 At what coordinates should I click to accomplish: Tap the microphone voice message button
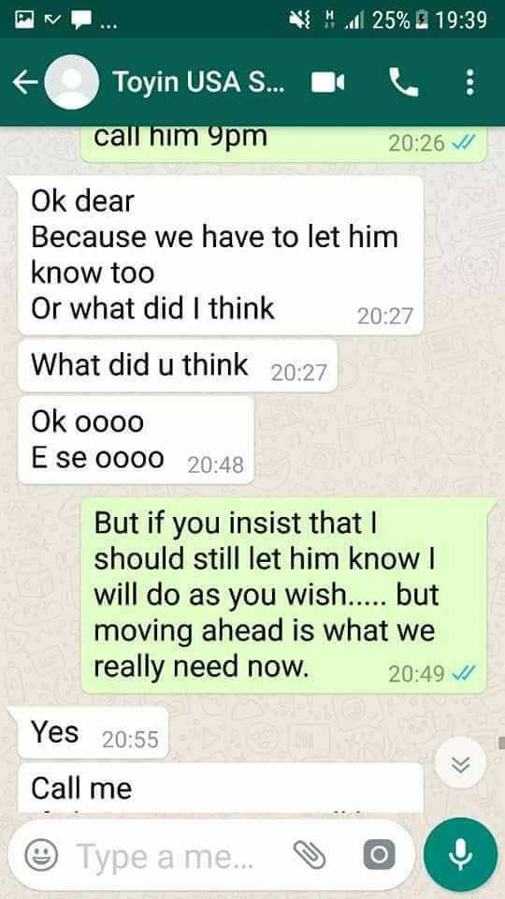pyautogui.click(x=460, y=855)
